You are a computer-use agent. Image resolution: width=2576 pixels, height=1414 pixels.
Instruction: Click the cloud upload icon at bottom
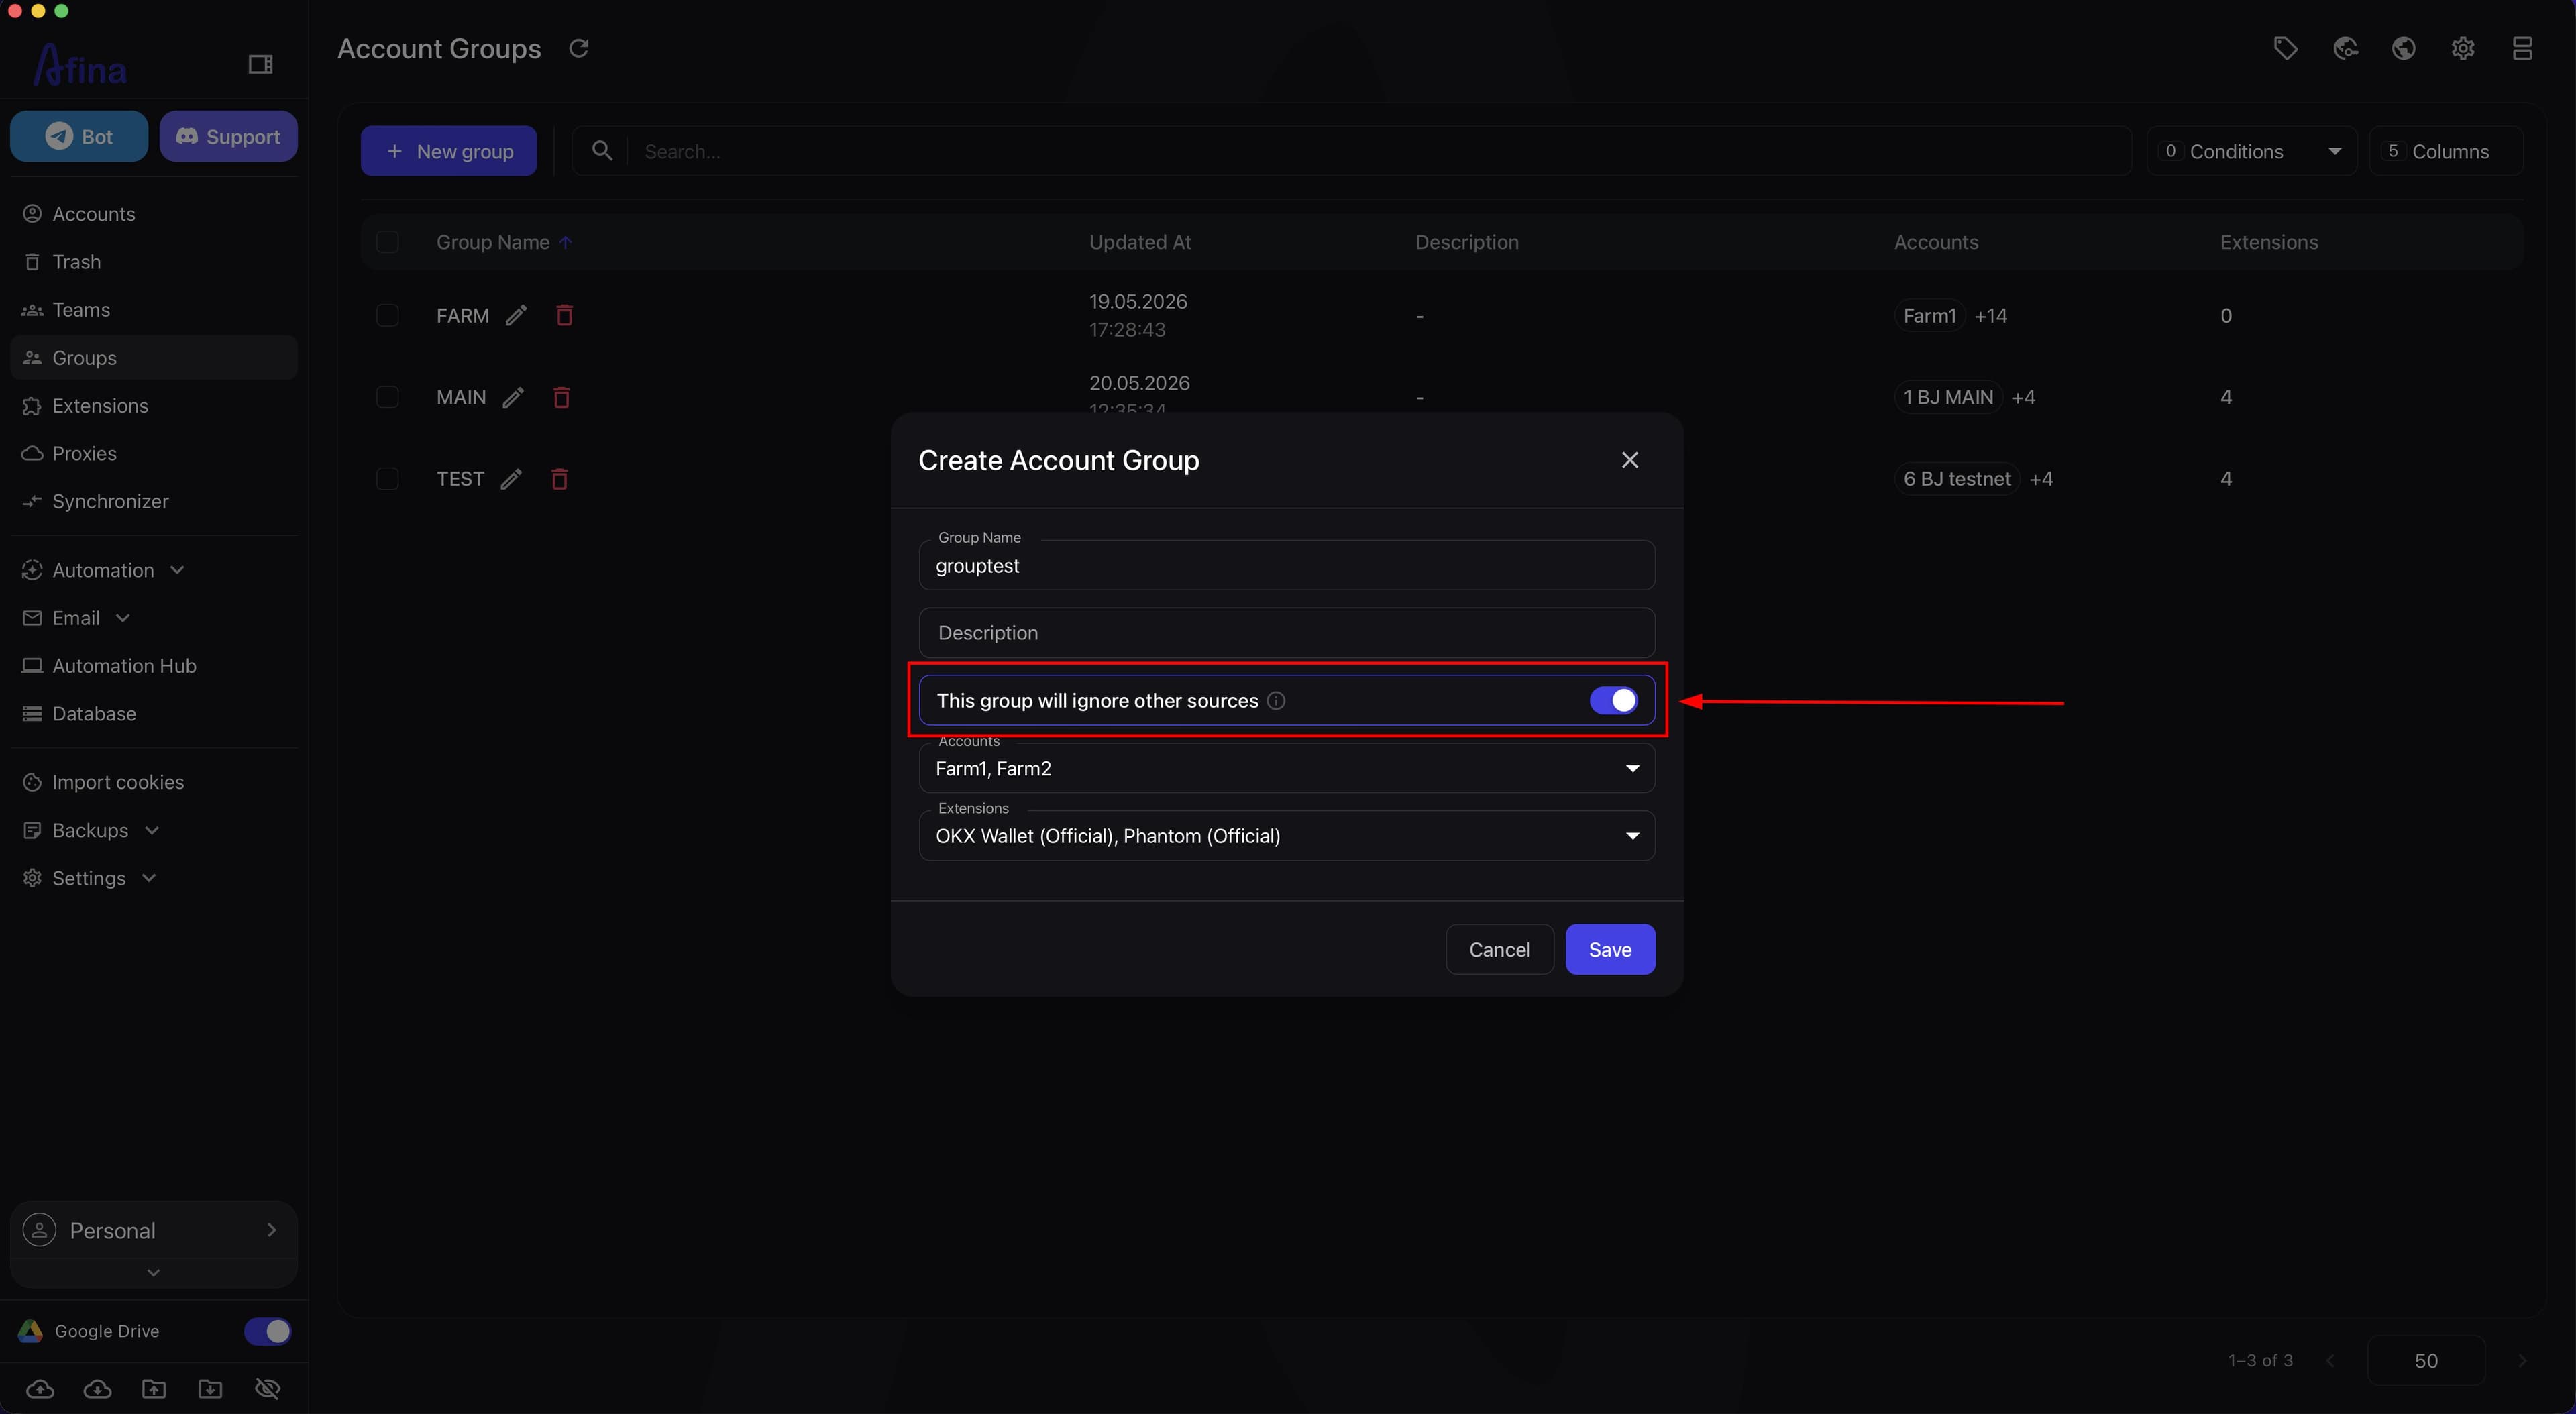[x=40, y=1389]
